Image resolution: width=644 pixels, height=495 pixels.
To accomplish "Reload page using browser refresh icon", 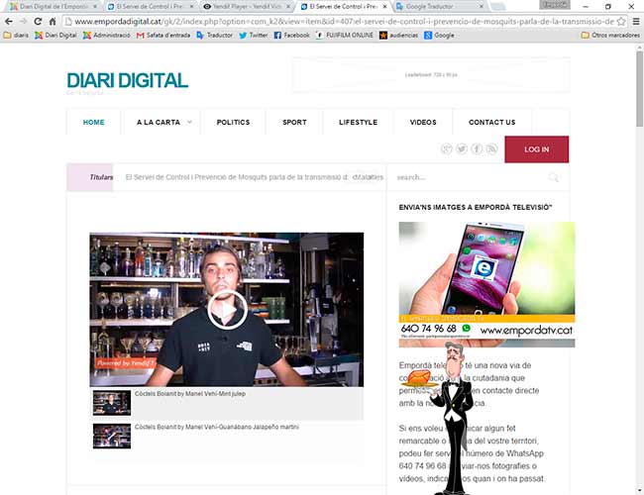I will click(x=37, y=21).
